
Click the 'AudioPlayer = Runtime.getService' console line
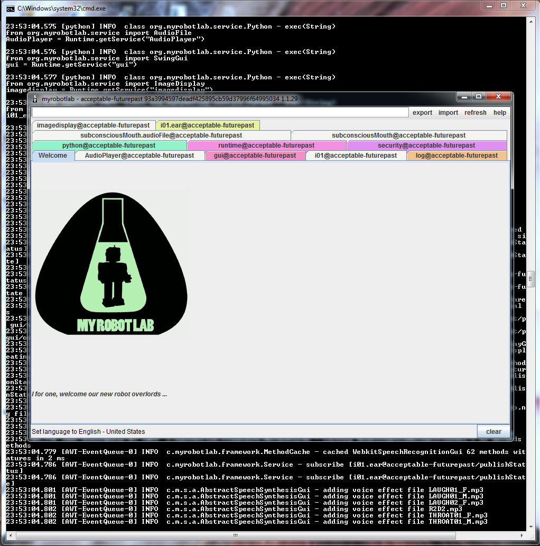click(105, 39)
